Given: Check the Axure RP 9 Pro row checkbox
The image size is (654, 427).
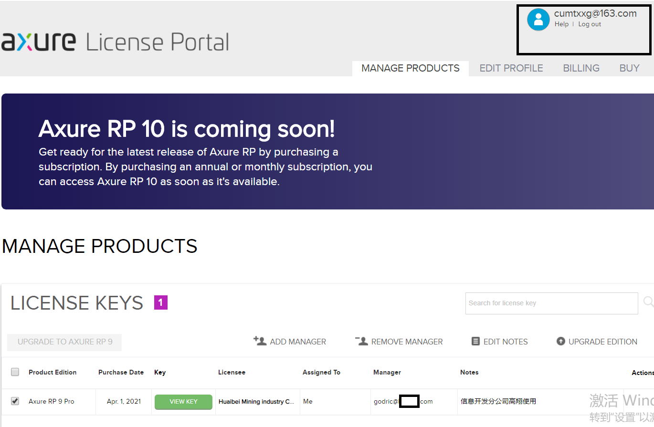Looking at the screenshot, I should (15, 401).
